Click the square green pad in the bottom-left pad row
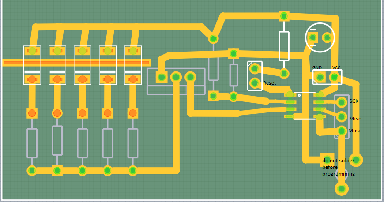Screen dimensions: 384x202 57,170
